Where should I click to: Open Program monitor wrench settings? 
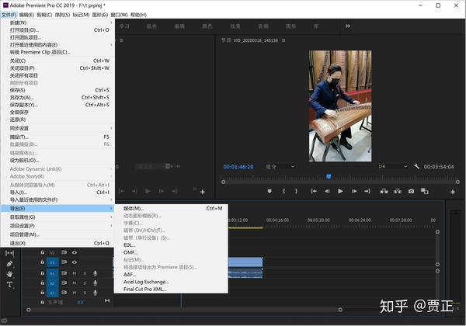pyautogui.click(x=416, y=166)
